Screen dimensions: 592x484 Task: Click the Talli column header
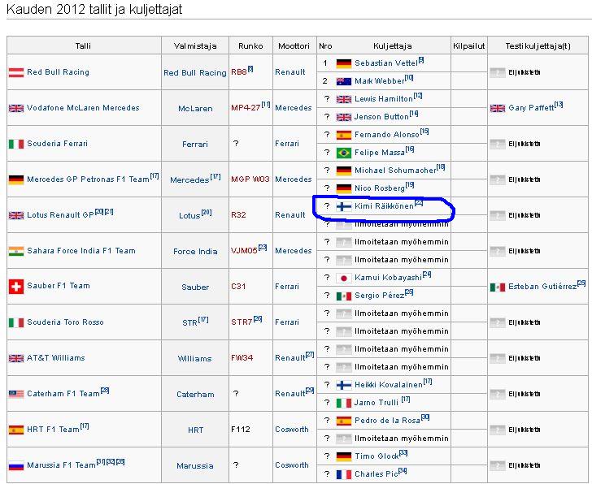tap(83, 46)
